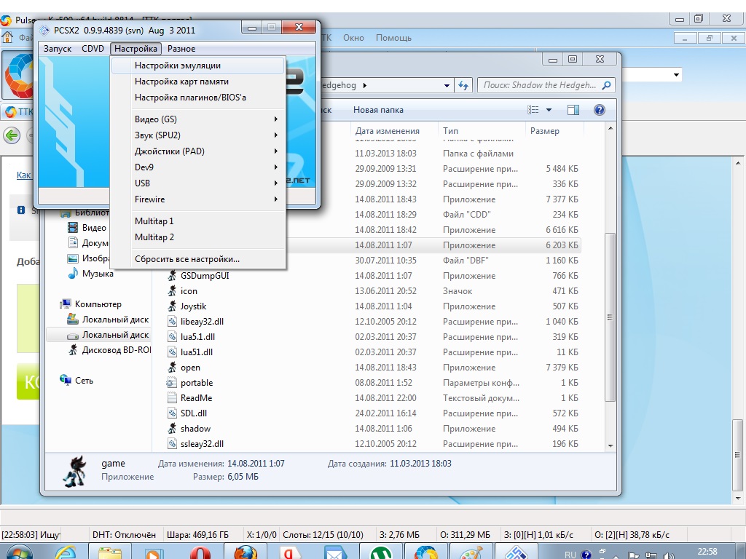This screenshot has height=559, width=746.
Task: Click the PCSX2 title bar icon
Action: pos(44,31)
